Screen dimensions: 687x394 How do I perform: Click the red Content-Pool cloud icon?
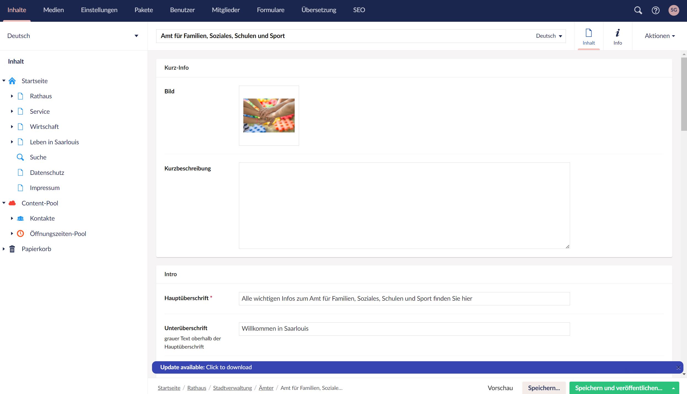tap(12, 203)
